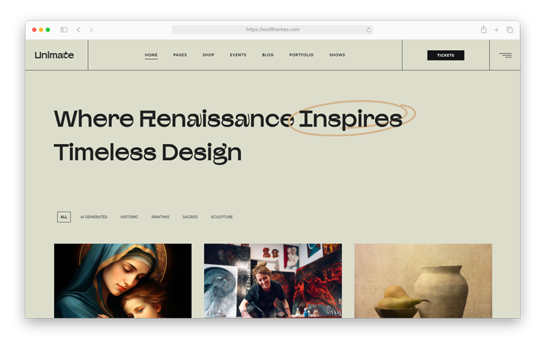Open the Shop menu item
Image resolution: width=546 pixels, height=347 pixels.
coord(208,55)
